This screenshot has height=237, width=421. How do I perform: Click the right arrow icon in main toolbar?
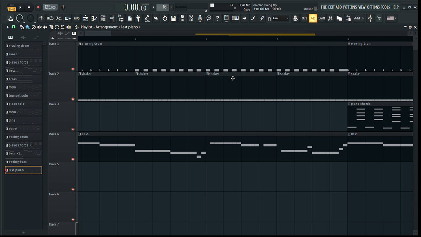[x=244, y=18]
